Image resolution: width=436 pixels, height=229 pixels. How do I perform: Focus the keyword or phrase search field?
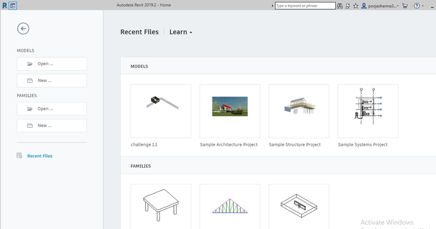point(305,5)
